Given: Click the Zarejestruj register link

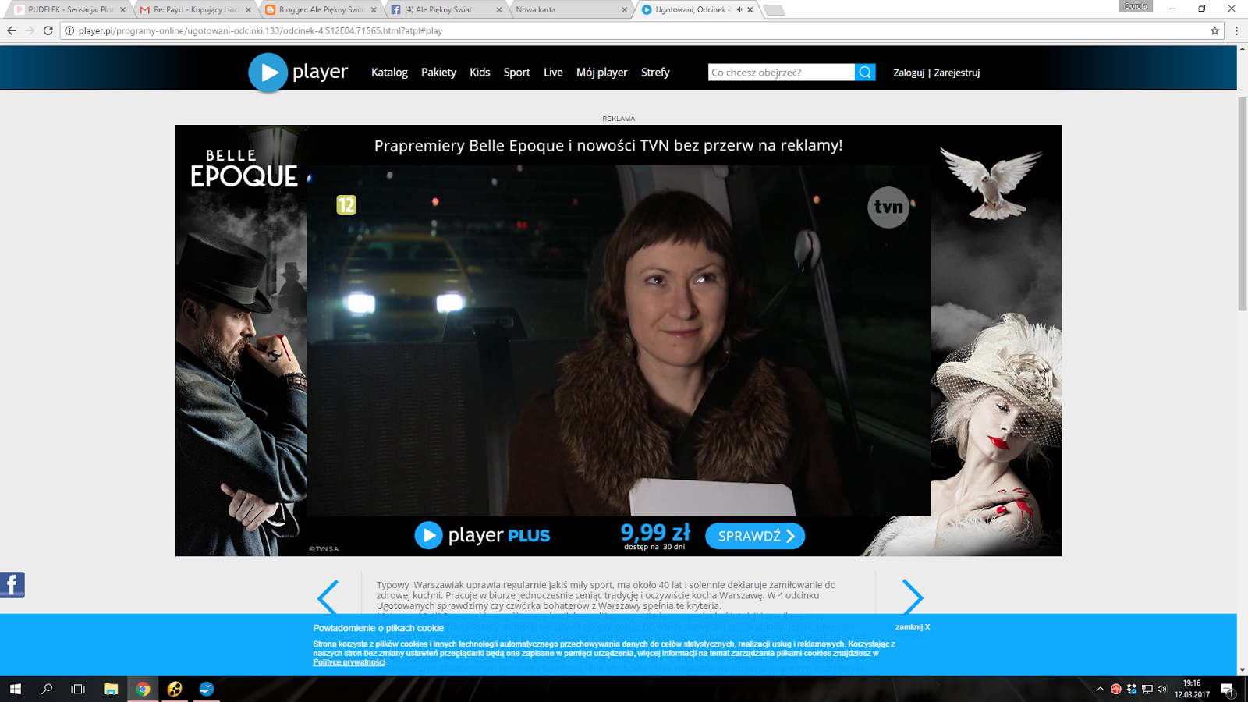Looking at the screenshot, I should pyautogui.click(x=957, y=73).
